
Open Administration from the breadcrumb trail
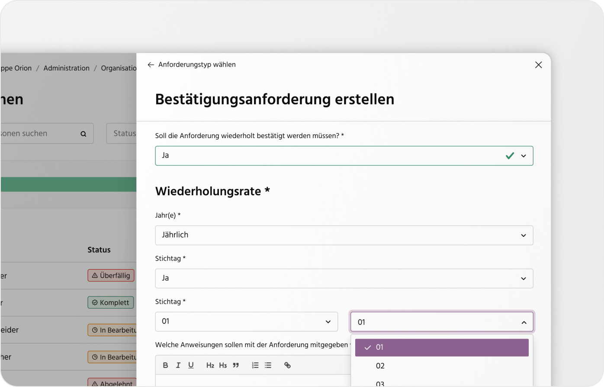(x=66, y=68)
